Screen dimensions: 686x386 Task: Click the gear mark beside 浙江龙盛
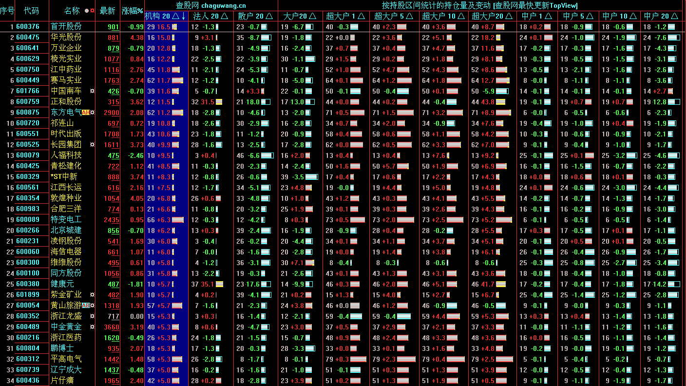(x=92, y=316)
